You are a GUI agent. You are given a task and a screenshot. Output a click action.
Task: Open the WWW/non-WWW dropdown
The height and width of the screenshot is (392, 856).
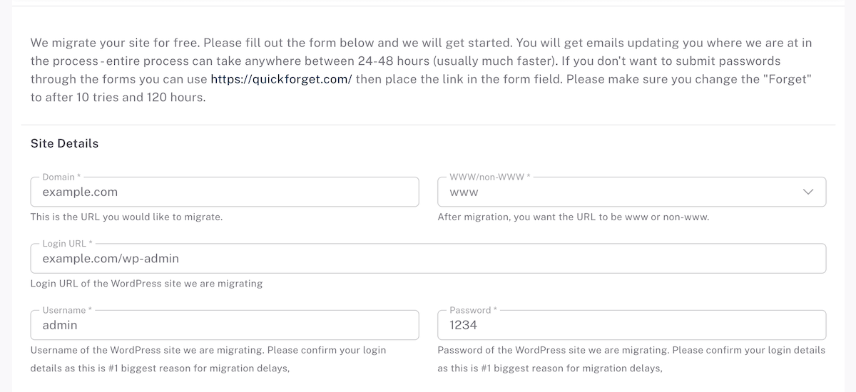[x=631, y=192]
